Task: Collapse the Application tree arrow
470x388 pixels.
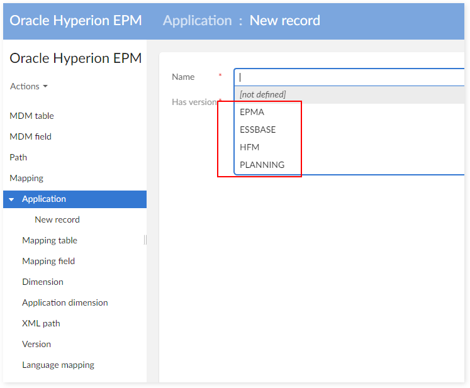Action: coord(11,199)
